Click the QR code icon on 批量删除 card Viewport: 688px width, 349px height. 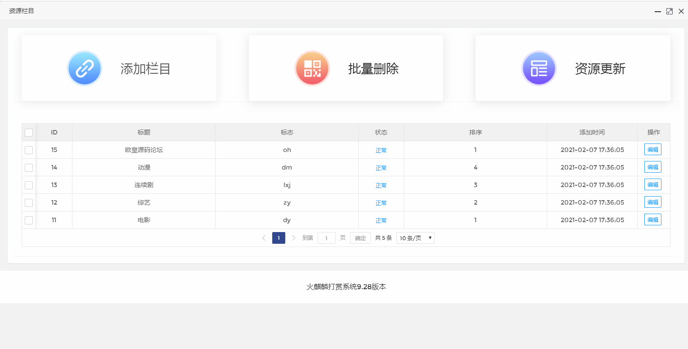[x=312, y=68]
